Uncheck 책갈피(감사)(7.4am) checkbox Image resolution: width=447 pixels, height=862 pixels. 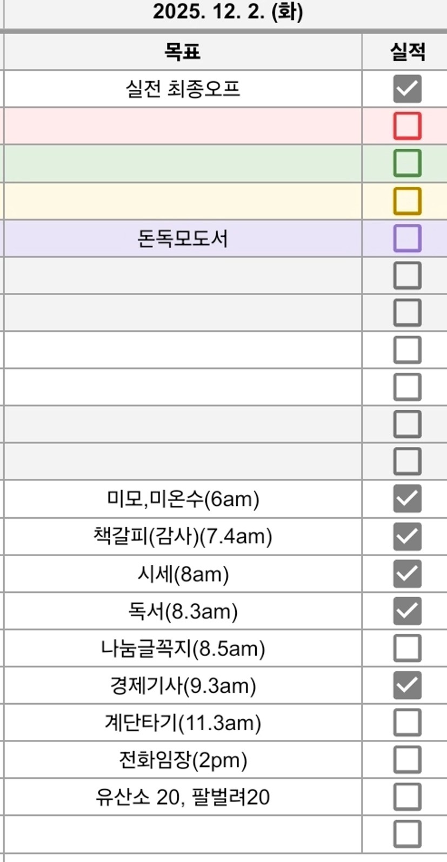pos(407,536)
